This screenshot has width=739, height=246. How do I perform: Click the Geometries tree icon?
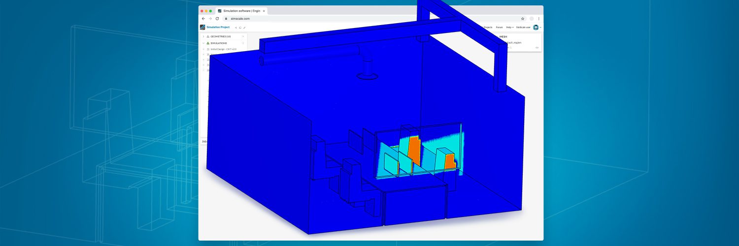pyautogui.click(x=208, y=36)
